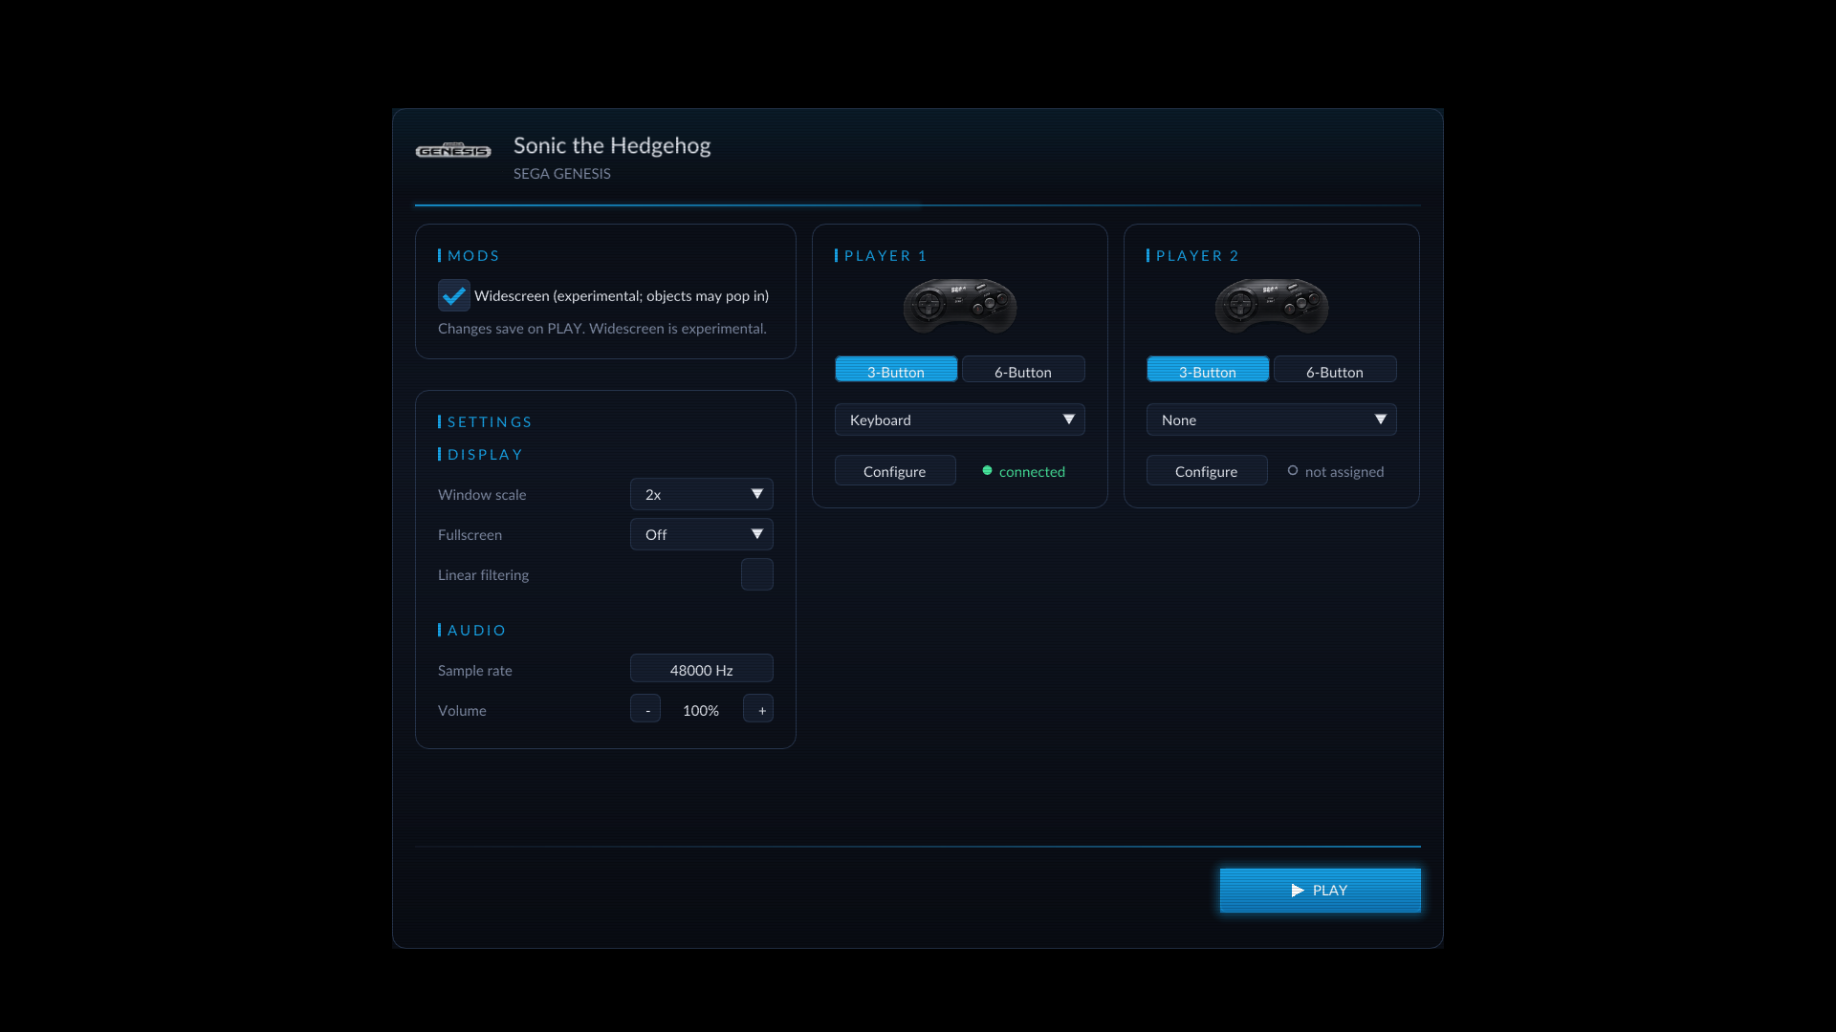Click the Player 1 controller image
1836x1032 pixels.
coord(960,305)
